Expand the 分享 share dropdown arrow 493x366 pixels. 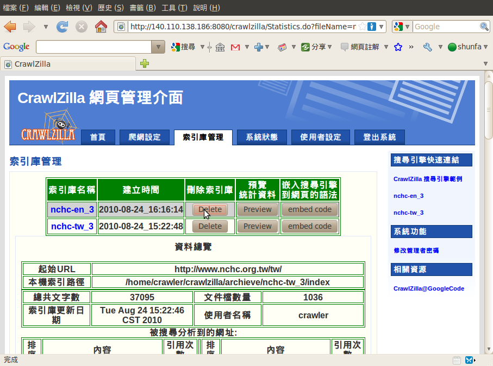click(x=330, y=47)
